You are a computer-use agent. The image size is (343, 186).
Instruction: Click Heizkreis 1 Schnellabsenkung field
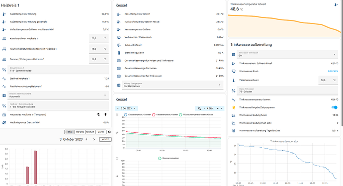58,106
